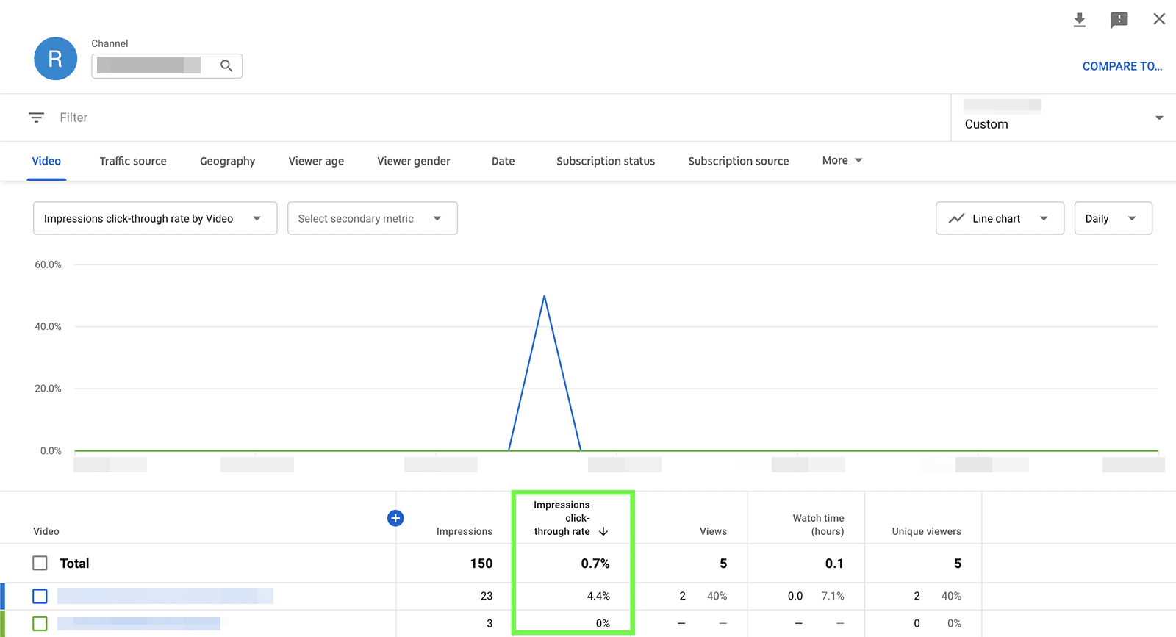The height and width of the screenshot is (637, 1176).
Task: Click the channel search magnifier icon
Action: coord(226,66)
